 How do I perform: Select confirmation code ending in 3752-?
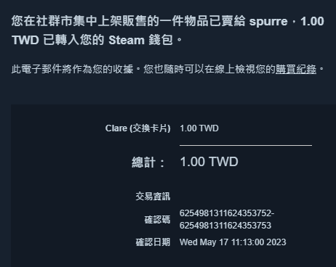tap(227, 213)
